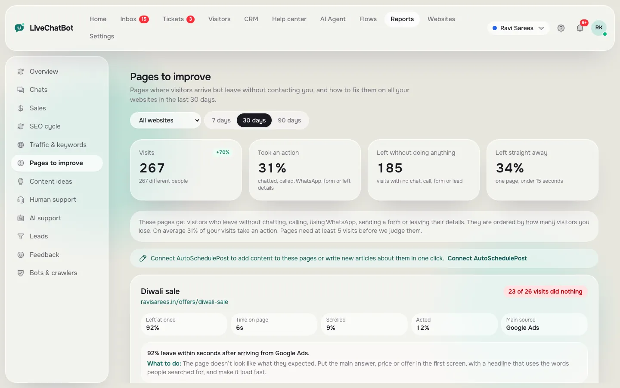Click the Feedback smiley icon
The width and height of the screenshot is (620, 388).
coord(21,255)
